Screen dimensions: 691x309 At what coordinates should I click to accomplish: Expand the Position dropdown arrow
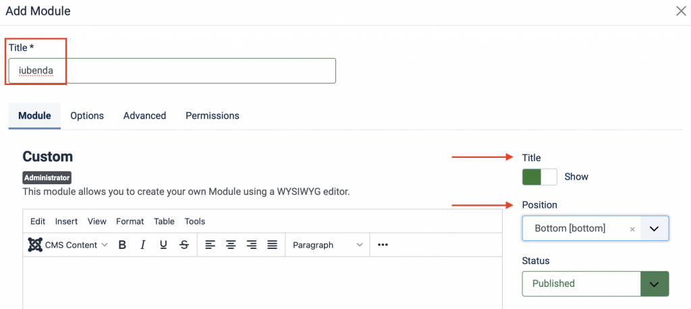(x=653, y=229)
